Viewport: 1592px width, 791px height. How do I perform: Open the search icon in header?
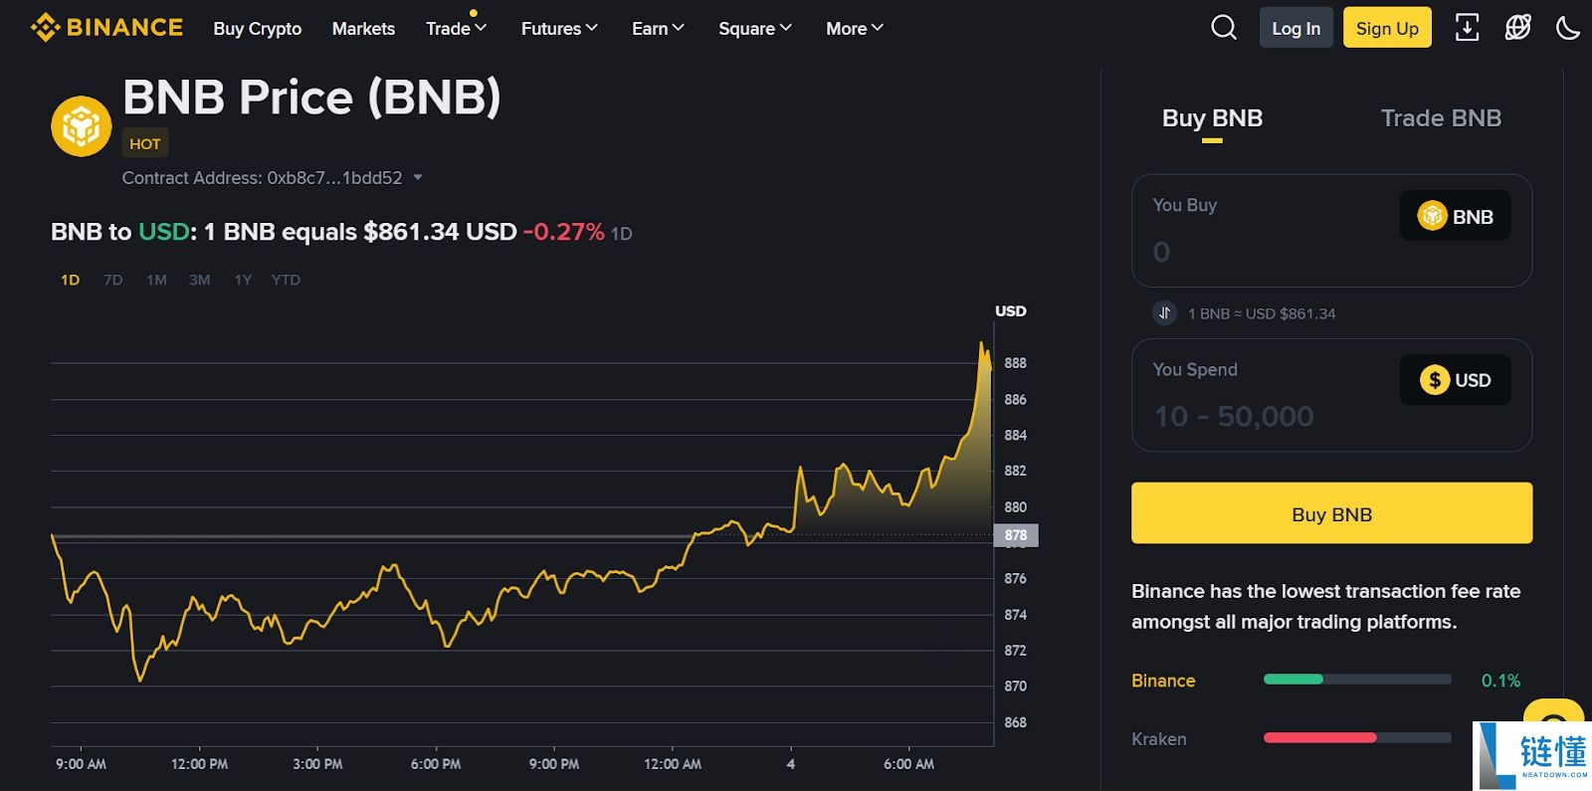point(1224,28)
